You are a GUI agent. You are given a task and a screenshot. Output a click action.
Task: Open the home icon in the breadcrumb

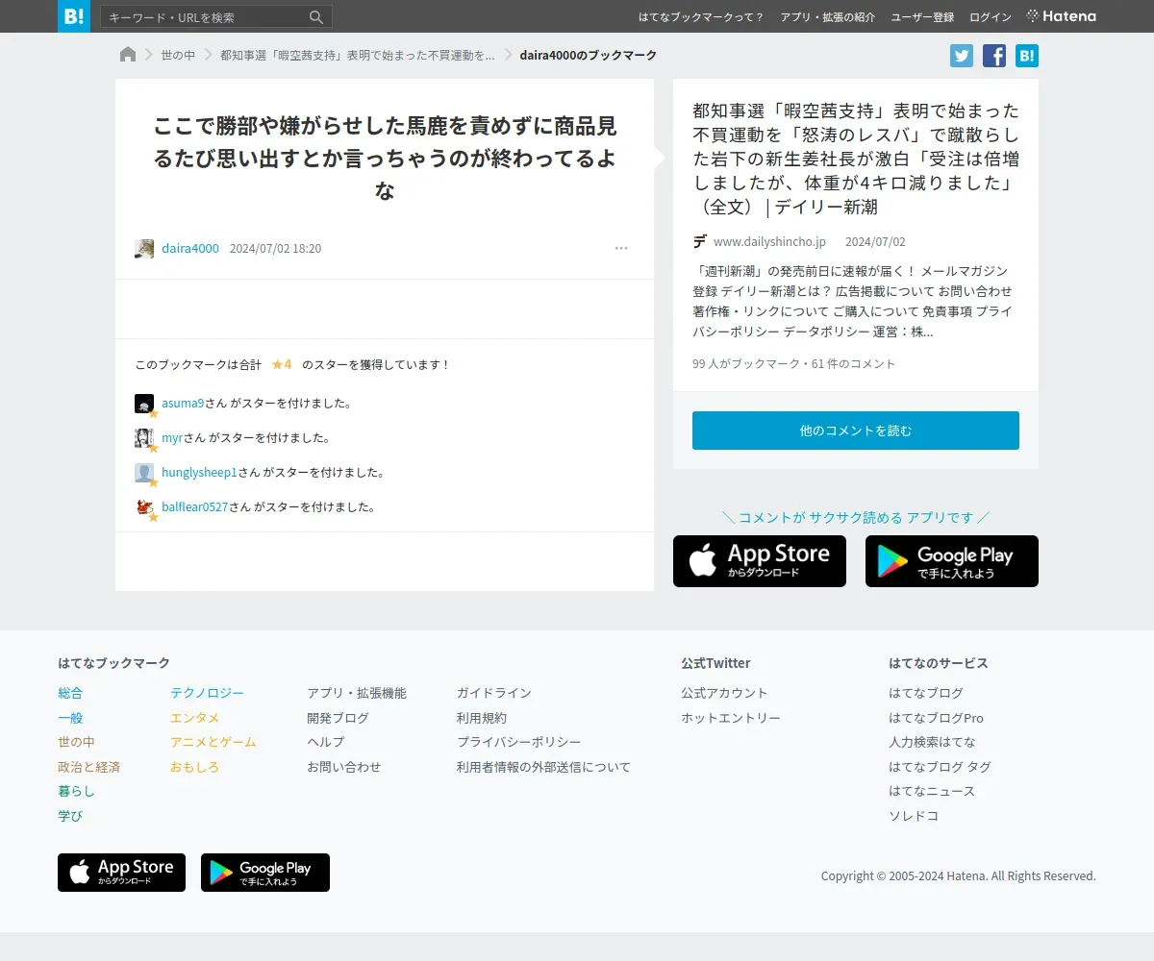128,55
